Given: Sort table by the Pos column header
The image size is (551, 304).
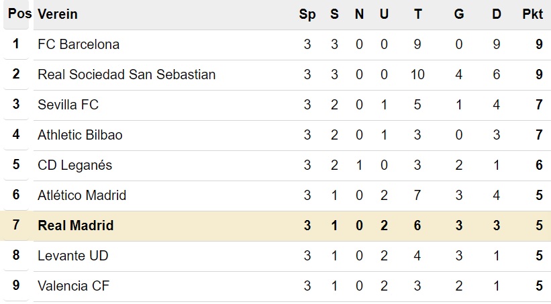Looking at the screenshot, I should (19, 13).
